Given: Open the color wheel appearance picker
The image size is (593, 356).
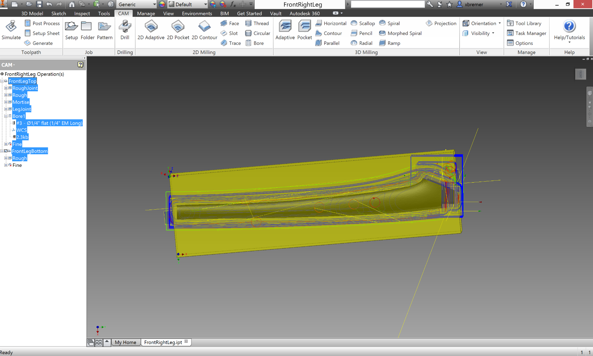Looking at the screenshot, I should [162, 4].
